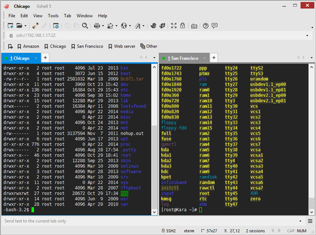
Task: Click the Encoding globe toolbar icon
Action: [124, 26]
